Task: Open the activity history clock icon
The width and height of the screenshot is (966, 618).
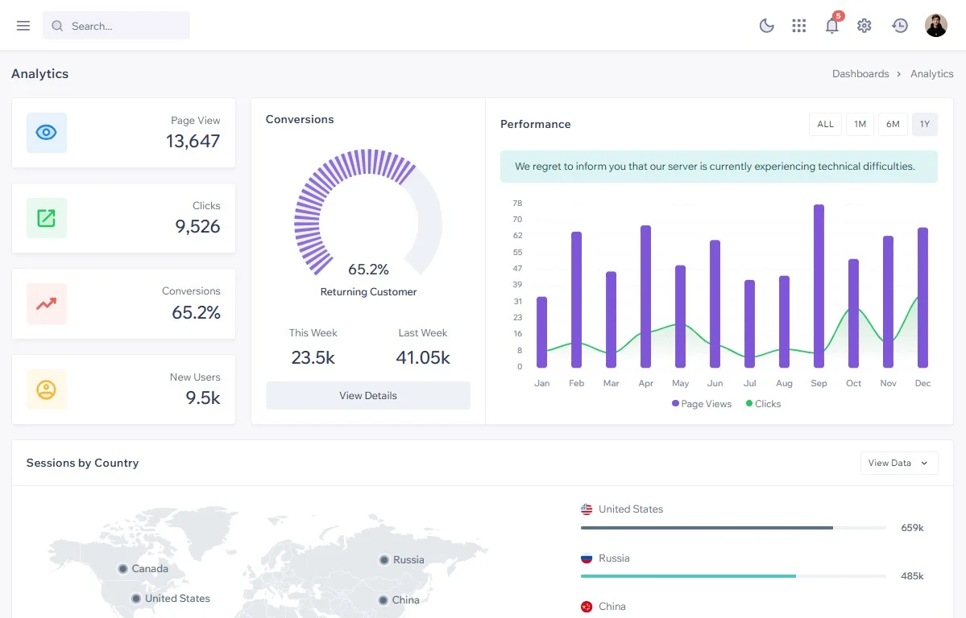Action: click(x=899, y=25)
